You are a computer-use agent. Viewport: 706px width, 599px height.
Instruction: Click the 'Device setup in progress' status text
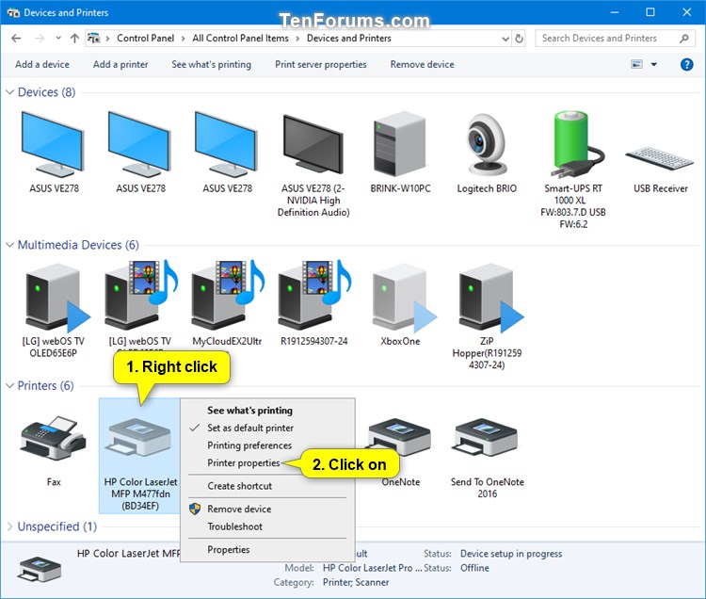click(511, 554)
